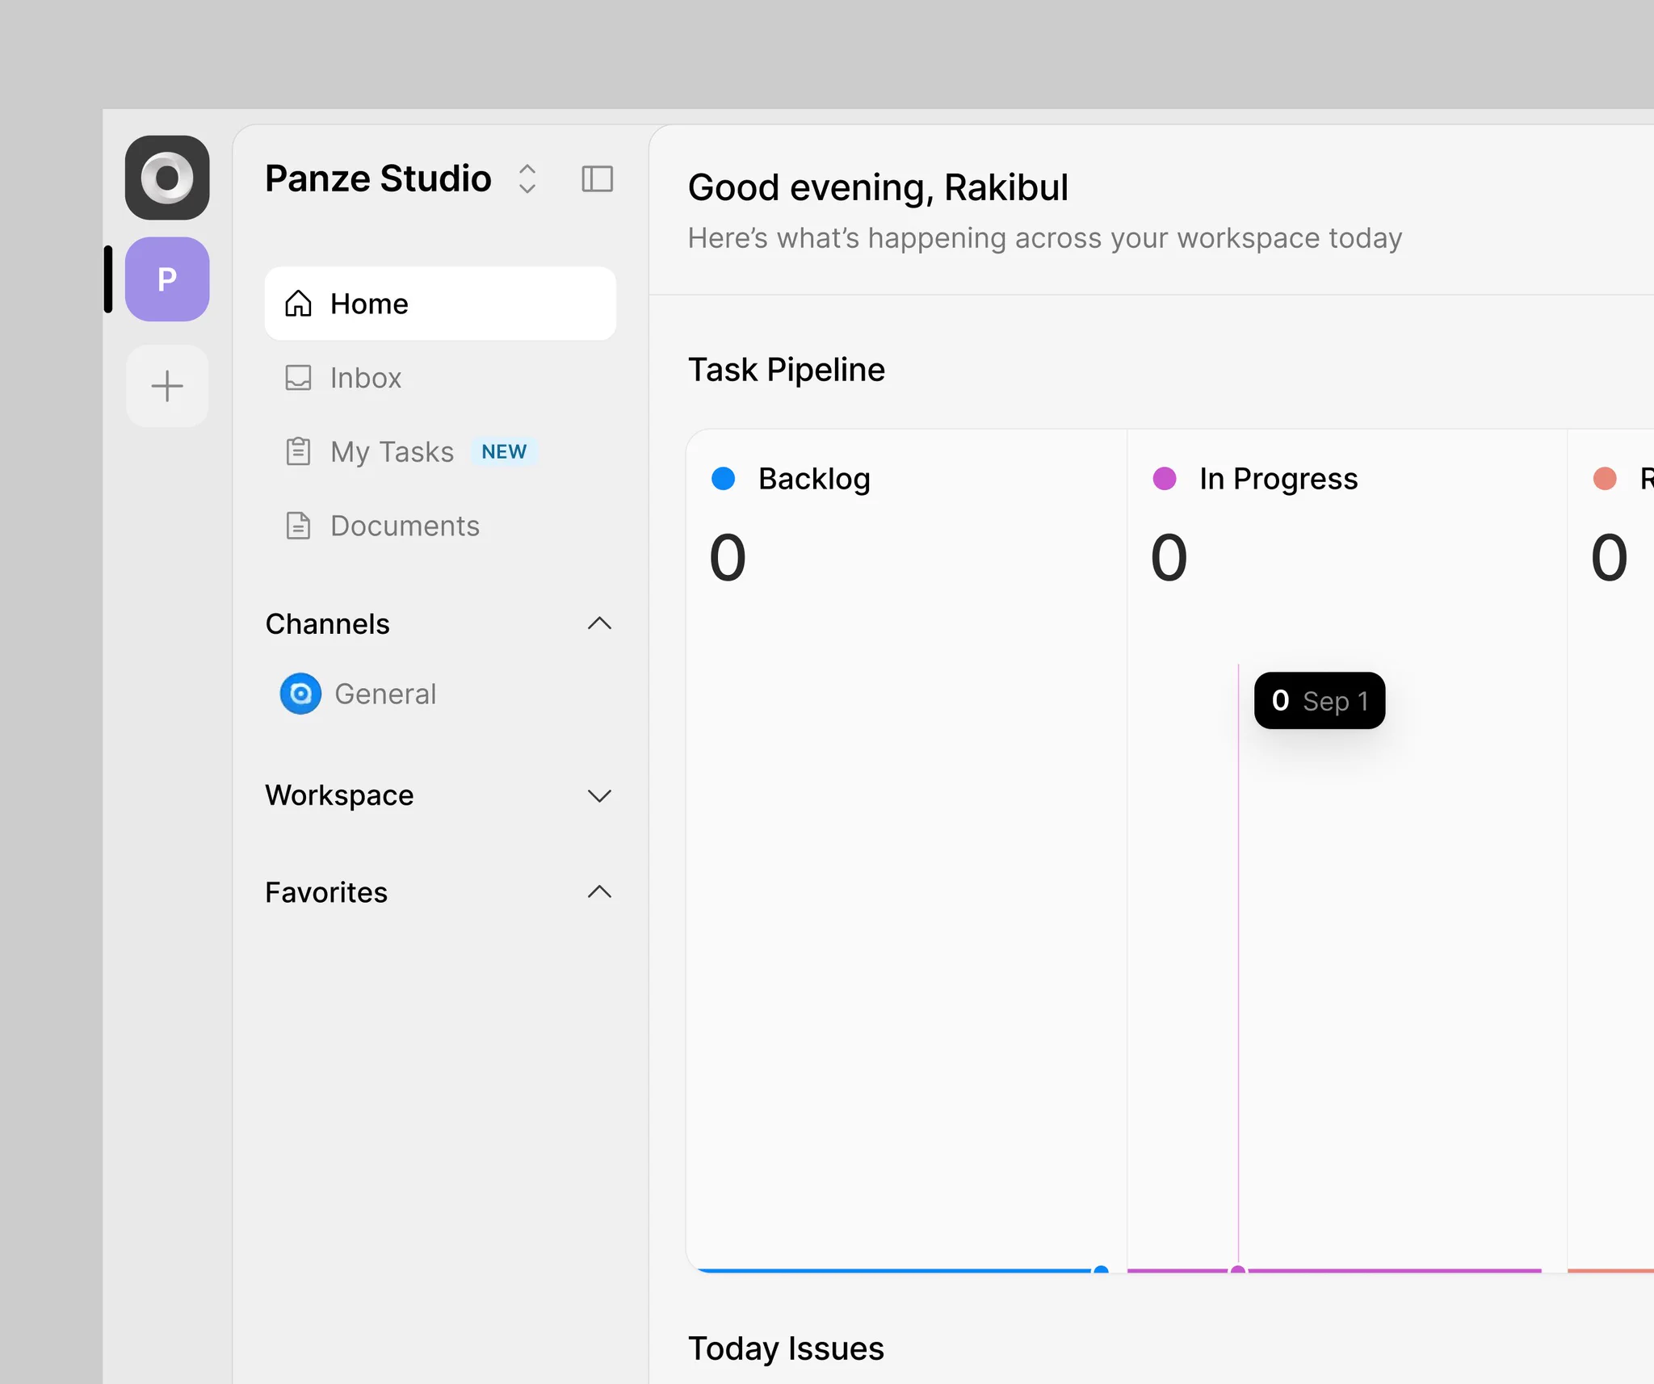This screenshot has width=1654, height=1384.
Task: Click the dark ring app logo icon
Action: click(167, 178)
